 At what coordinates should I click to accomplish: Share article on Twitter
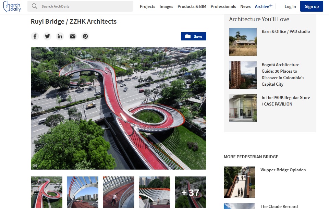(x=47, y=36)
